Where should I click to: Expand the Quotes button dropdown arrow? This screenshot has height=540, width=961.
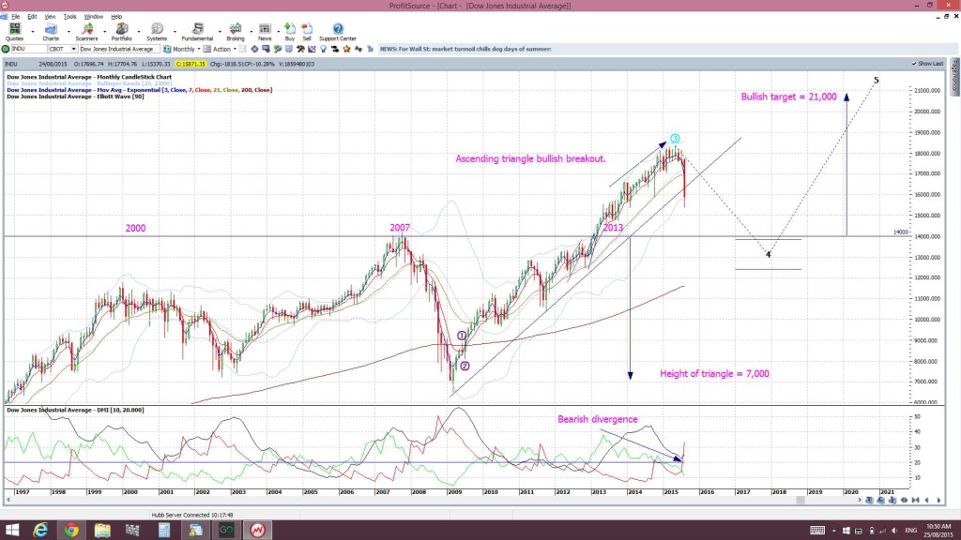(33, 31)
